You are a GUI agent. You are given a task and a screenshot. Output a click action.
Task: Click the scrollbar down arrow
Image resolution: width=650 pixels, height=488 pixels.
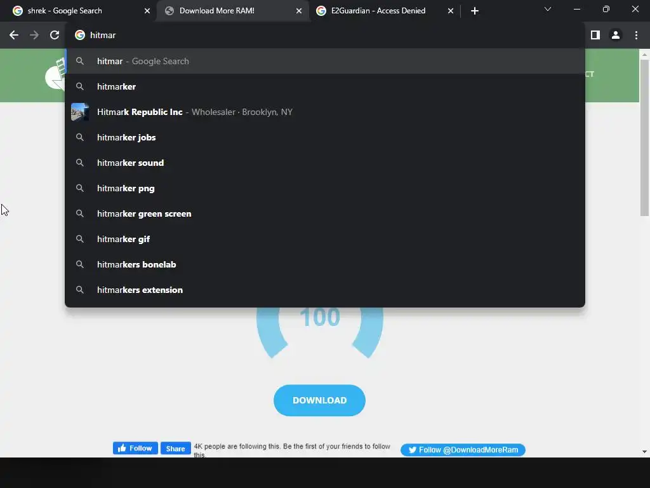tap(644, 452)
